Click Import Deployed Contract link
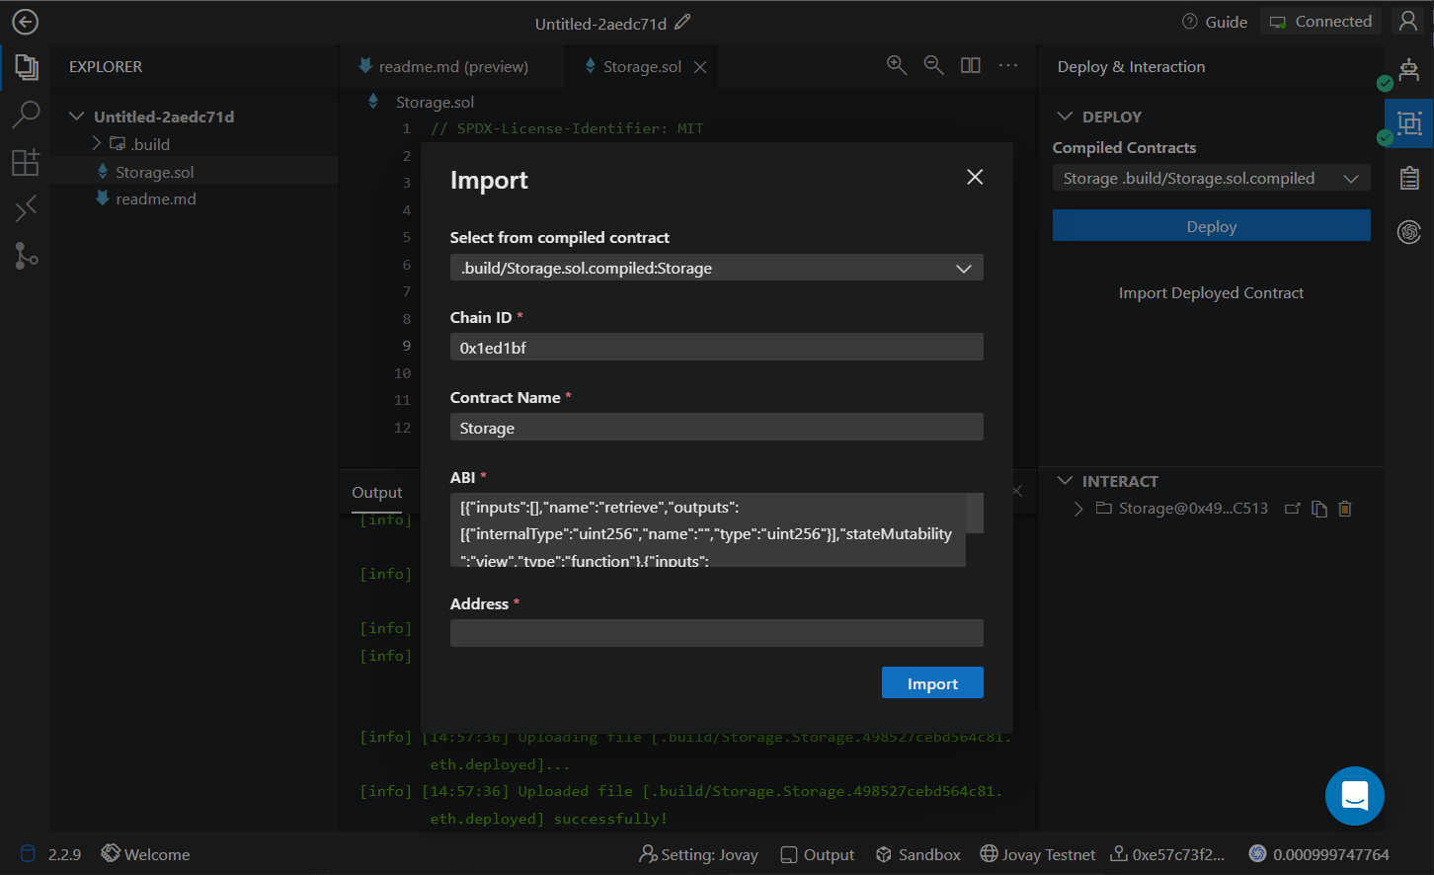The height and width of the screenshot is (875, 1434). pos(1211,293)
